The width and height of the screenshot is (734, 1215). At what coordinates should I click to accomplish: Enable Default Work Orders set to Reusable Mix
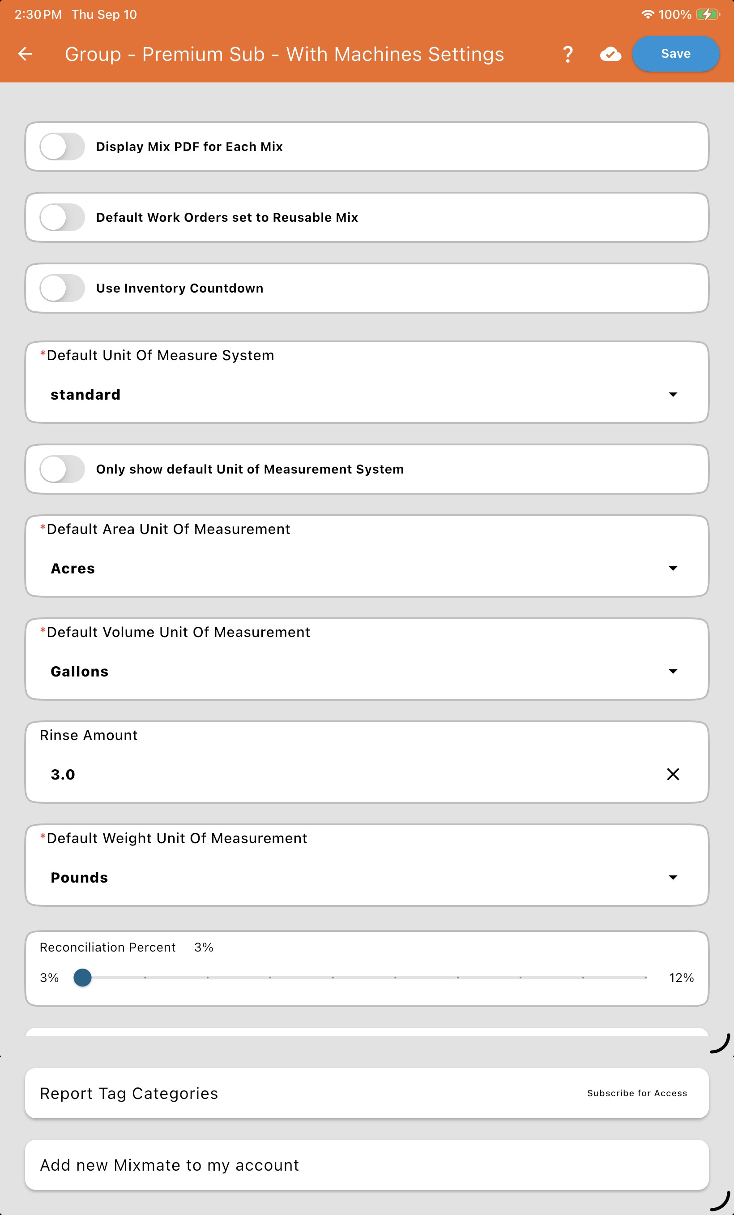62,217
